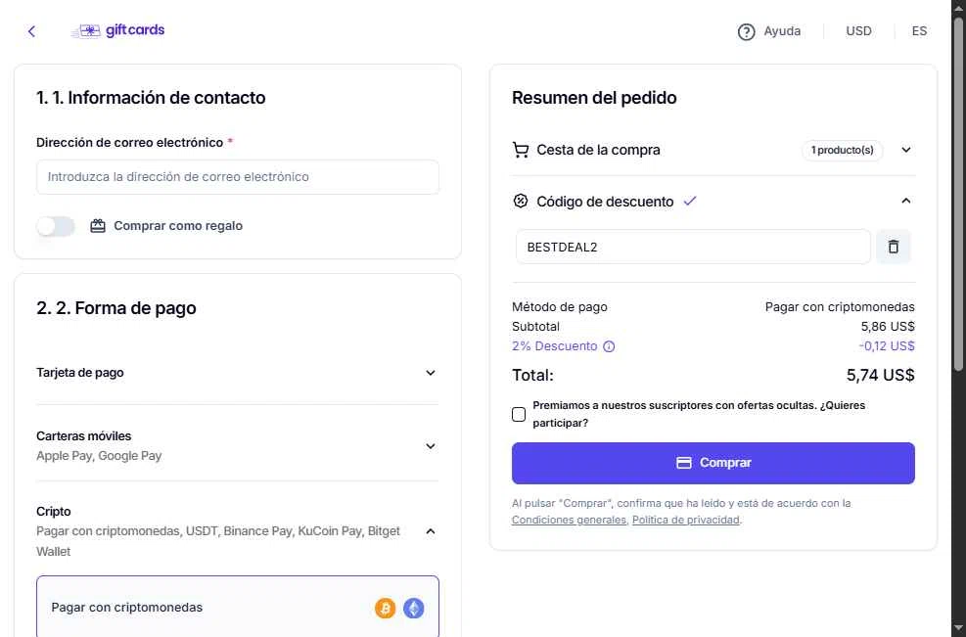Click the Subtotal 5,86 US$ value
966x637 pixels.
888,327
